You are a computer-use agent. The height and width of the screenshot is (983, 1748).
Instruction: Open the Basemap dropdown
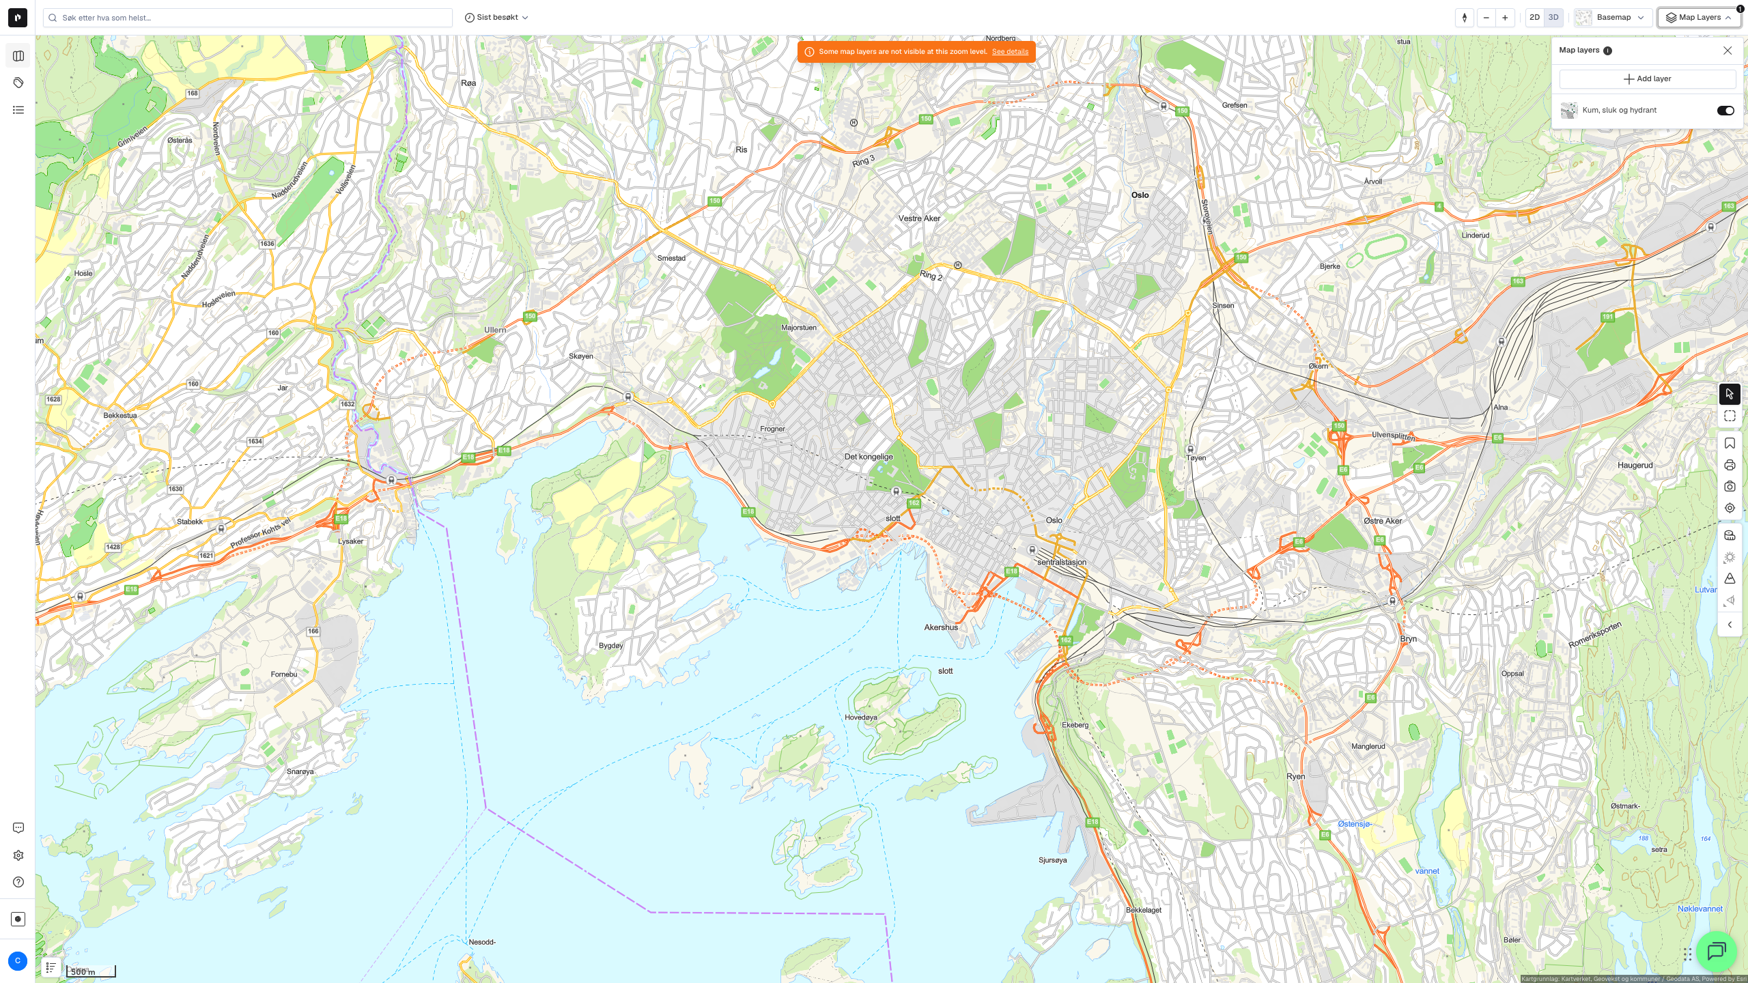[x=1613, y=18]
